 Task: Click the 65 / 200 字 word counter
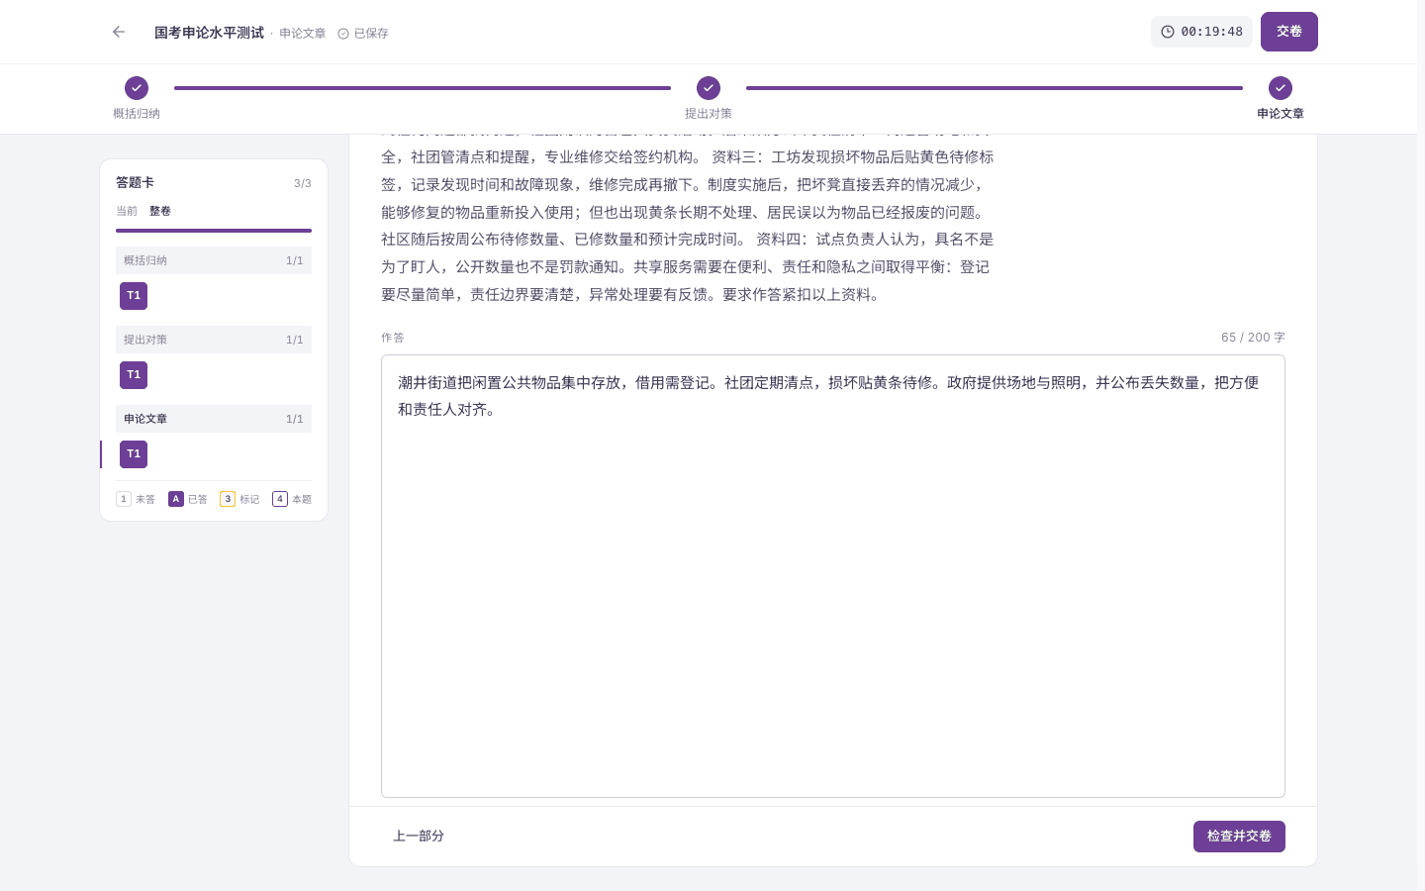[1253, 338]
